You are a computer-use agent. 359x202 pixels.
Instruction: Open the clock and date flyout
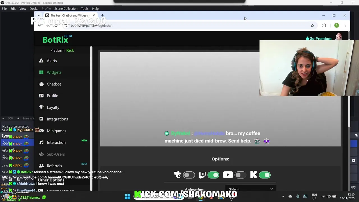click(347, 196)
